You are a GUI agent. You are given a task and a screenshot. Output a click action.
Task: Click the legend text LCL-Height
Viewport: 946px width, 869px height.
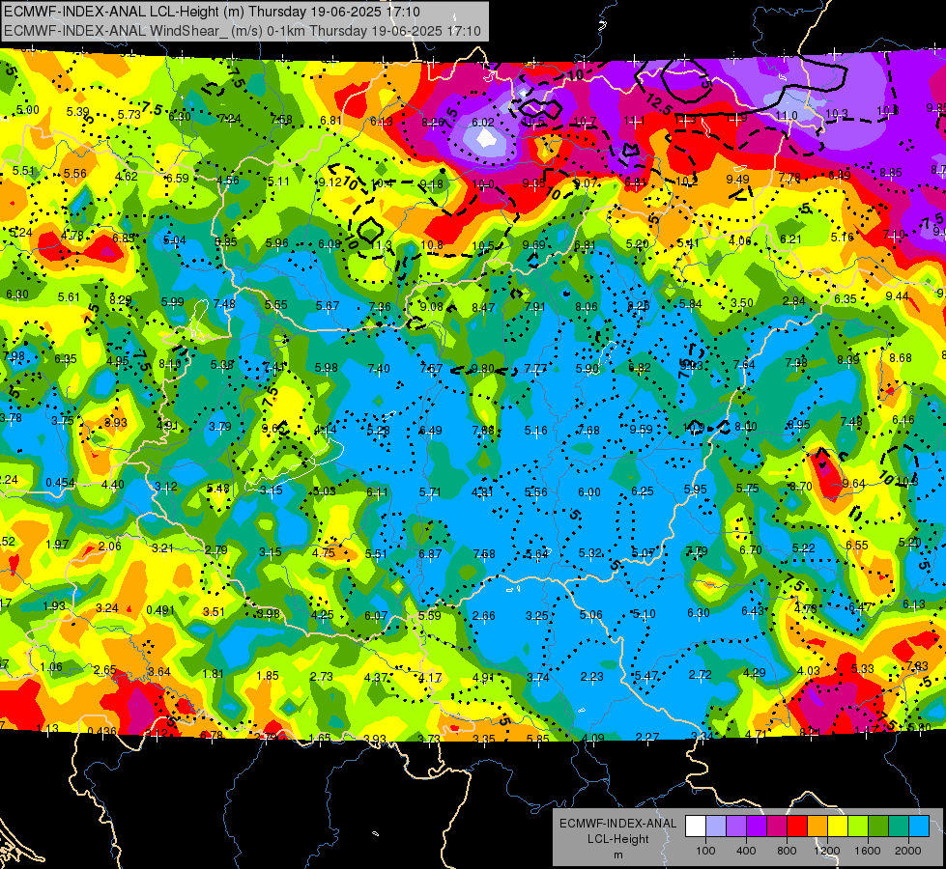coord(617,839)
